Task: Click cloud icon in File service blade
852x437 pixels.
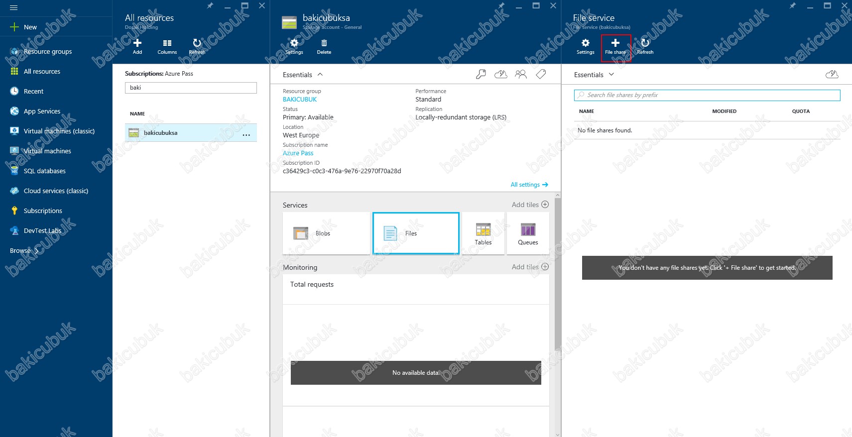Action: (x=832, y=74)
